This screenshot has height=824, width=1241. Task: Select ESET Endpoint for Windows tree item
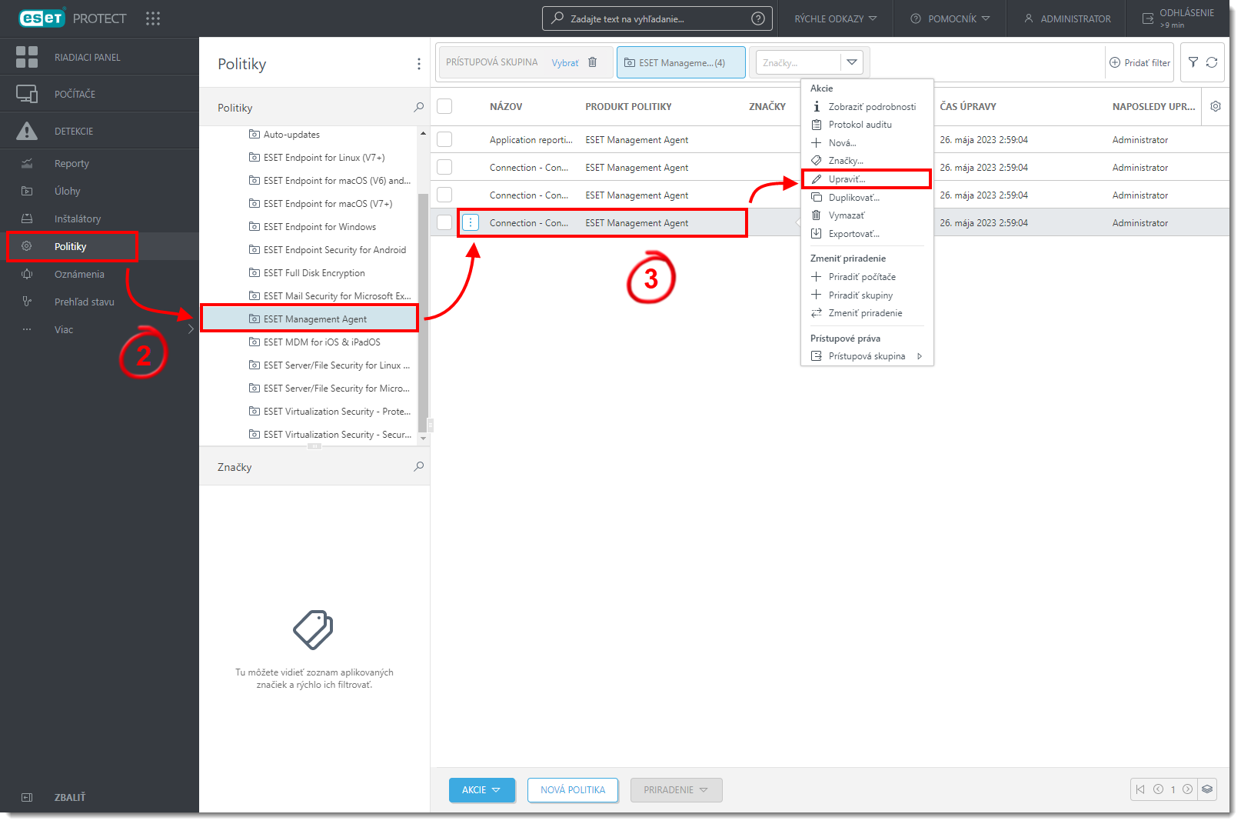coord(319,227)
